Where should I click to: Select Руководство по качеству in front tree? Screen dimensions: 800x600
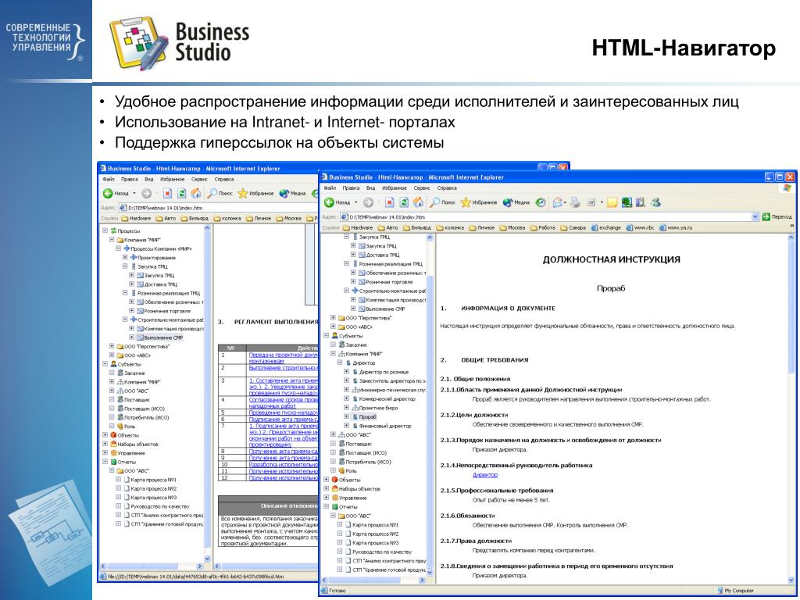pos(381,552)
